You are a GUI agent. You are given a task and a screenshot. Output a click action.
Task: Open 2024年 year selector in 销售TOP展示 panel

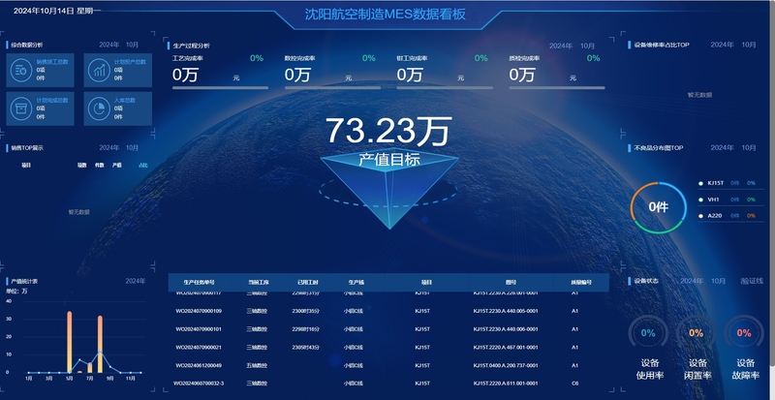[109, 148]
